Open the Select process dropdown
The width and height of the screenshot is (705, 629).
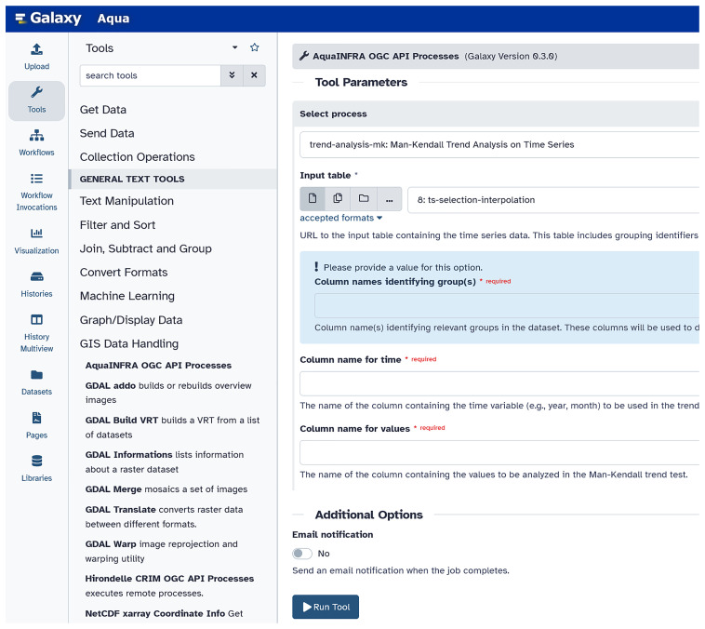(499, 144)
